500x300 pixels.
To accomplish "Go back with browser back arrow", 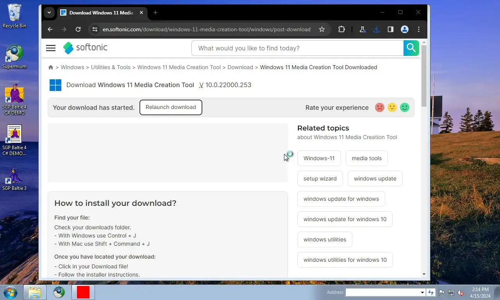I will 50,29.
